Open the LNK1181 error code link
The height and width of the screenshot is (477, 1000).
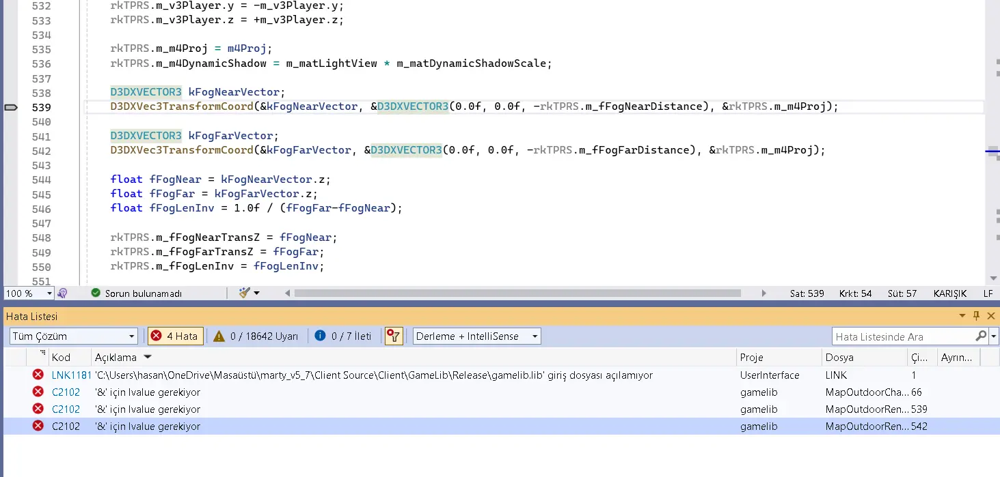(71, 375)
